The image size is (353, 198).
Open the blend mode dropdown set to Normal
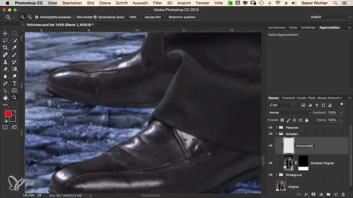click(x=289, y=112)
